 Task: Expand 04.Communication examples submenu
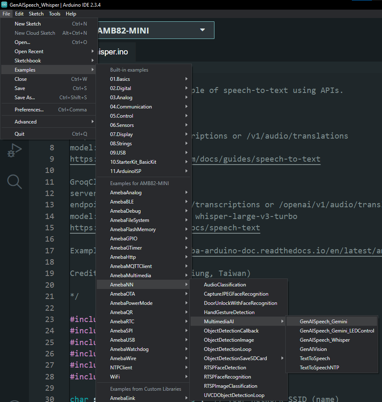pyautogui.click(x=144, y=107)
